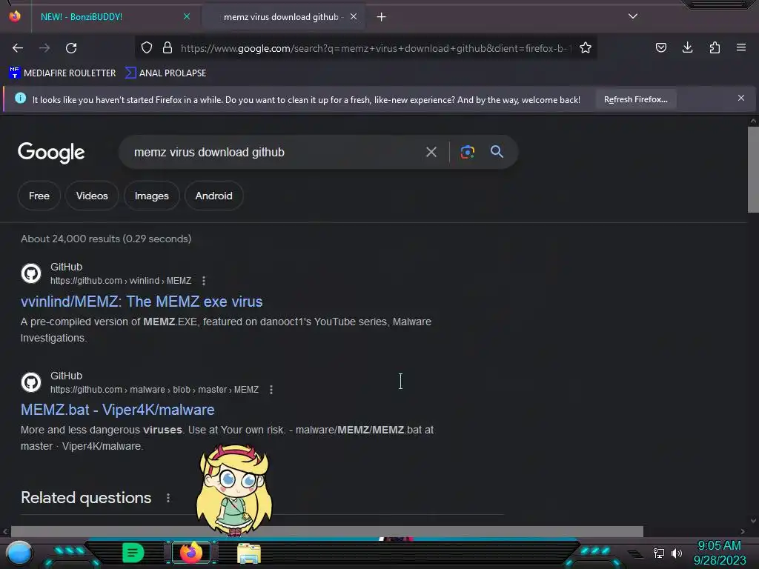This screenshot has width=759, height=569.
Task: Click the Star Butterfly desktop character
Action: tap(235, 490)
